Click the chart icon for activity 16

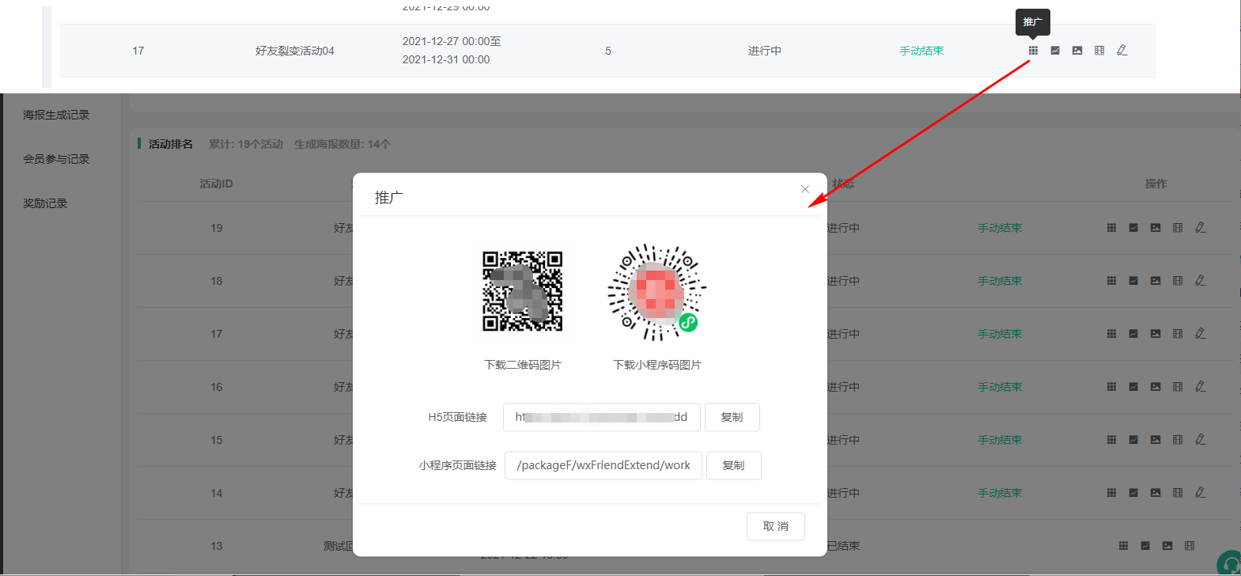pyautogui.click(x=1133, y=387)
